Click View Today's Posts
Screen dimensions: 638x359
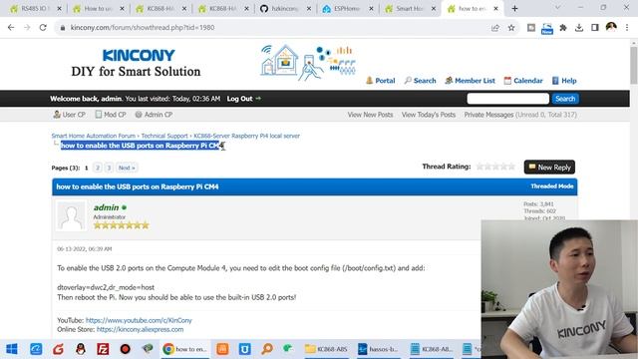[x=429, y=115]
